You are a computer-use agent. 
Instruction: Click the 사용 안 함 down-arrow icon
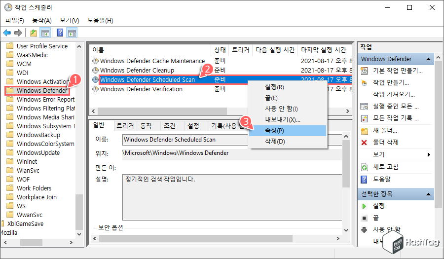(364, 229)
